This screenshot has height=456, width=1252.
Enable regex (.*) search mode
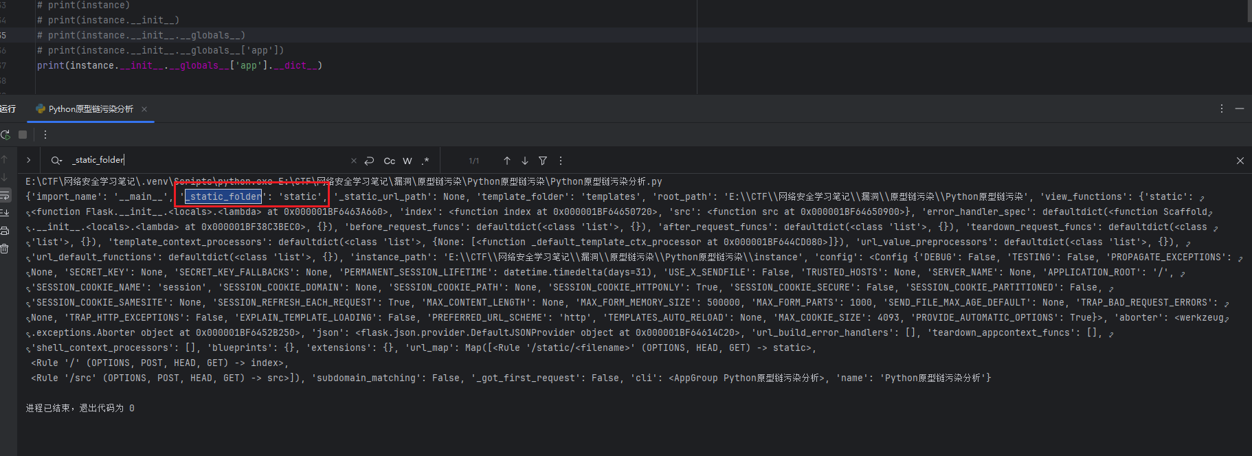[x=425, y=161]
